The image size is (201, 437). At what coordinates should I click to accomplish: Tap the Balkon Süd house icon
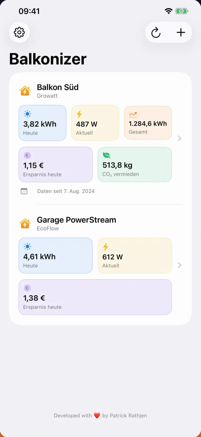pos(25,91)
